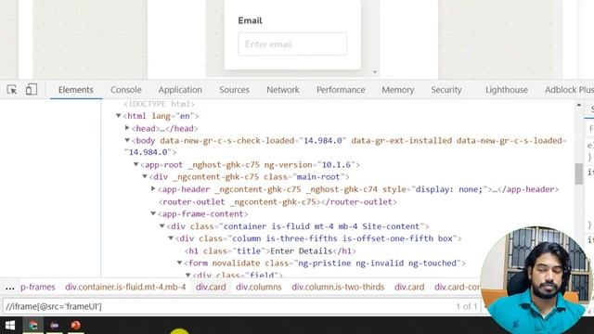Open the Sources tab

pos(234,90)
